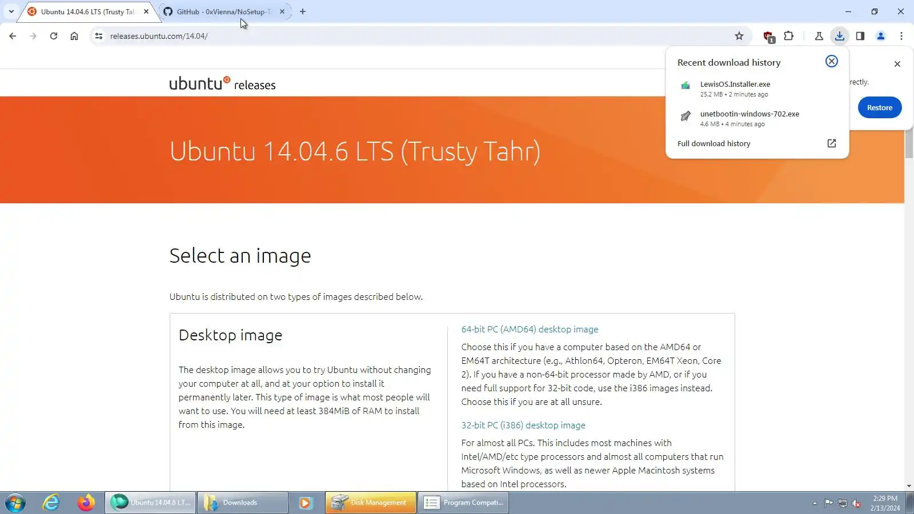Open the Chrome three-dot menu
This screenshot has height=514, width=914.
coord(901,36)
